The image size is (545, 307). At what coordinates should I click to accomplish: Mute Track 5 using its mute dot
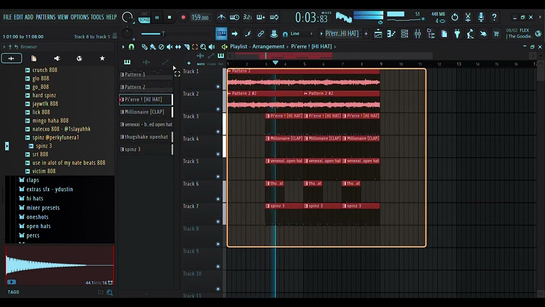point(218,177)
